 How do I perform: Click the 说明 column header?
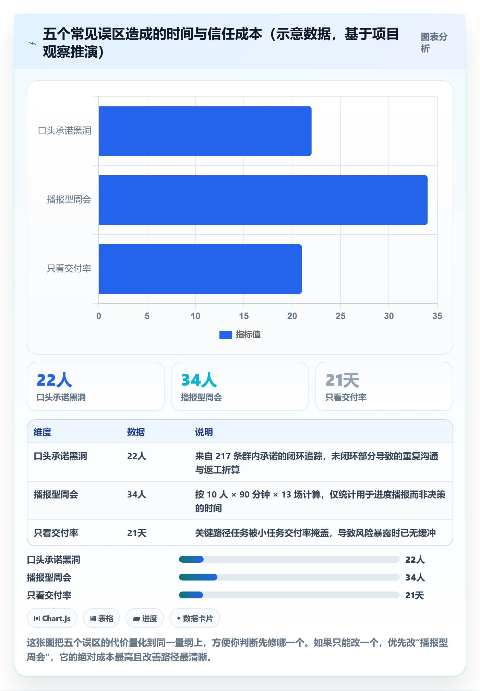204,432
